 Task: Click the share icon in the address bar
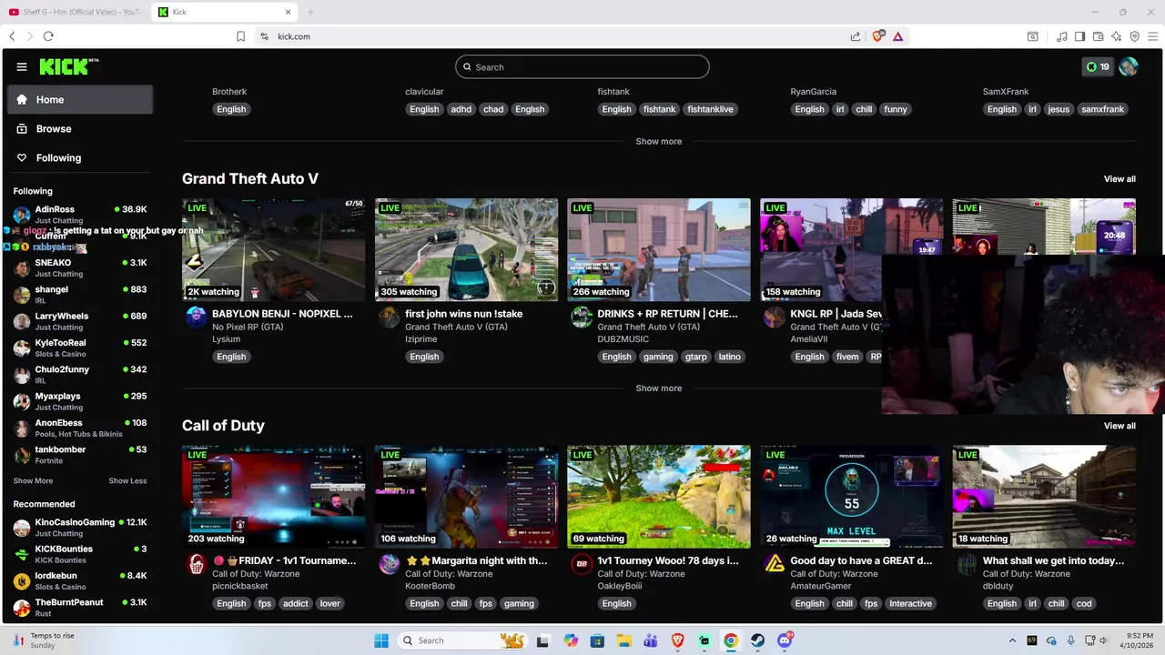coord(856,36)
